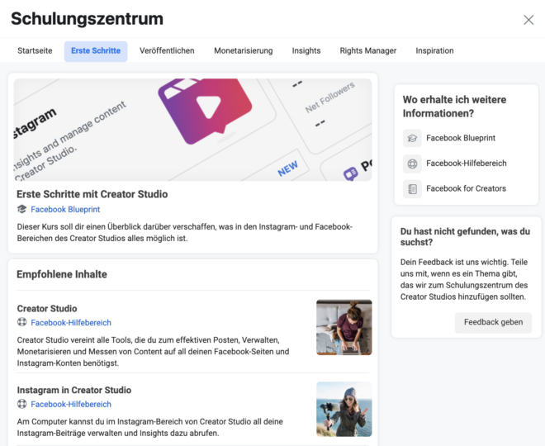Click the Feedback geben button
The width and height of the screenshot is (545, 446).
click(x=493, y=322)
